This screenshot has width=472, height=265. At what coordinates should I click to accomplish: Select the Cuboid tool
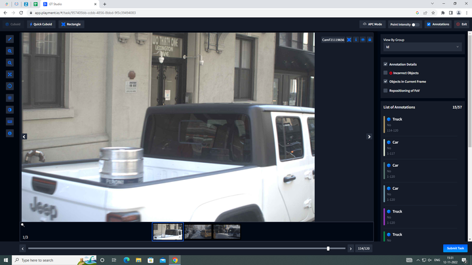point(13,24)
